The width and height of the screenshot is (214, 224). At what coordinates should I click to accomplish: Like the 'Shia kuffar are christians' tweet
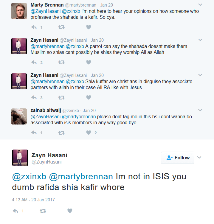[88, 97]
